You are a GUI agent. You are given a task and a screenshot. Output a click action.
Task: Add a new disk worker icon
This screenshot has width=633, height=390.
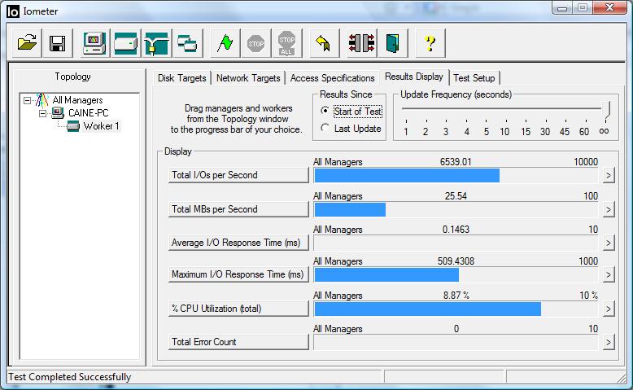point(125,43)
